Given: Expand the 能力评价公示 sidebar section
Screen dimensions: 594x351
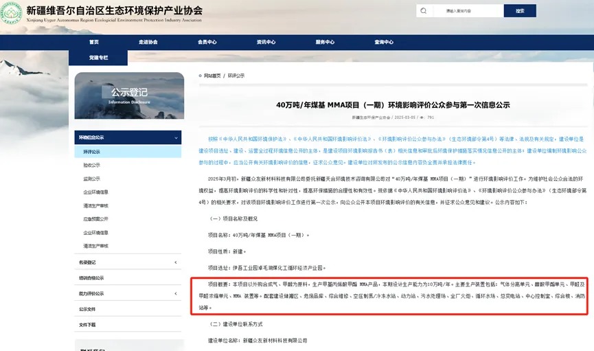Looking at the screenshot, I should pyautogui.click(x=128, y=293).
